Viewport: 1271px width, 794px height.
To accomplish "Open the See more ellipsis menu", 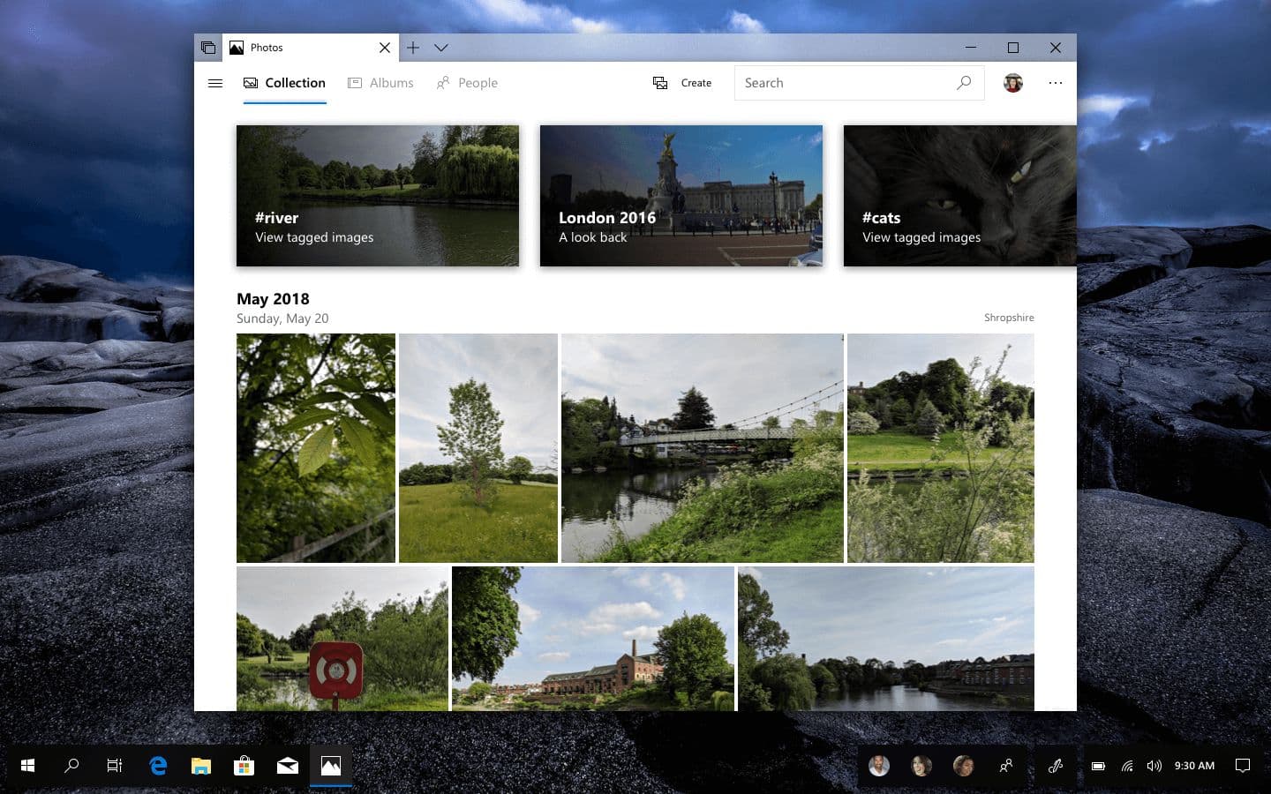I will coord(1056,82).
